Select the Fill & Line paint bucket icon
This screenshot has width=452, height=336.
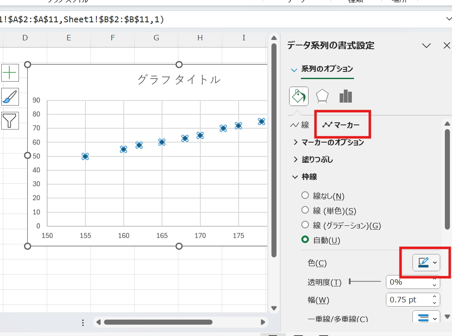coord(298,96)
